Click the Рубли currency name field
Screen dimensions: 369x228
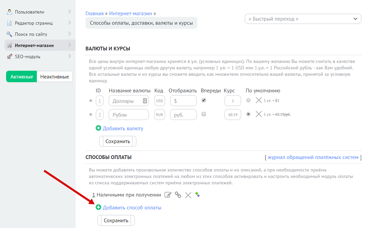tap(128, 115)
